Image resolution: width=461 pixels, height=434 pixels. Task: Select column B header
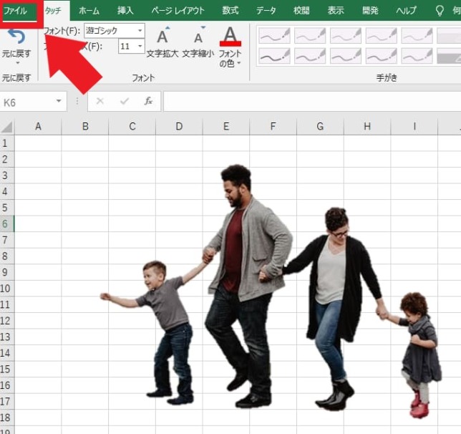(x=85, y=127)
